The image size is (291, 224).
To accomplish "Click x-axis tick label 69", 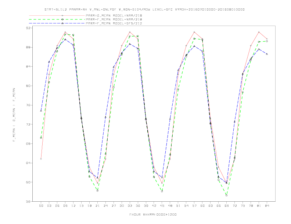I will click(227, 206).
